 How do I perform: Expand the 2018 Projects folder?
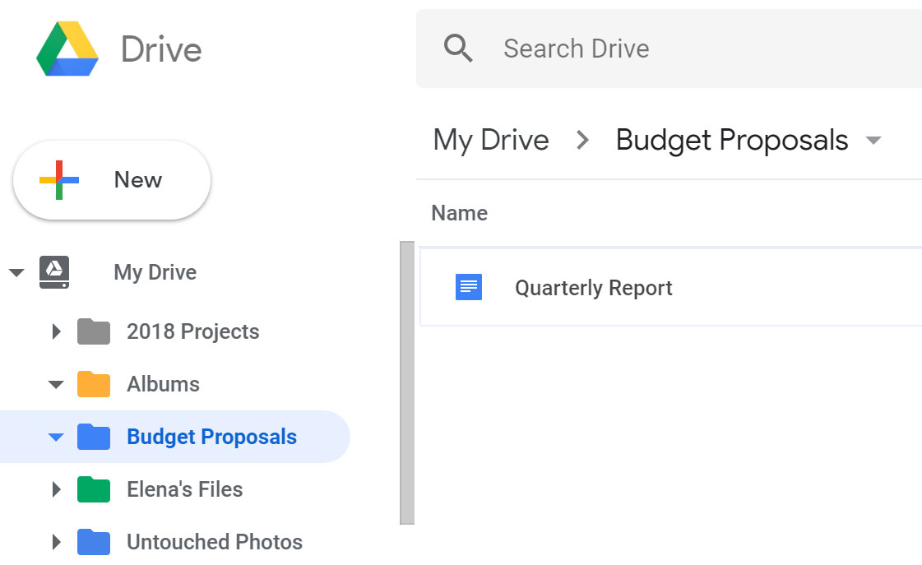[56, 331]
